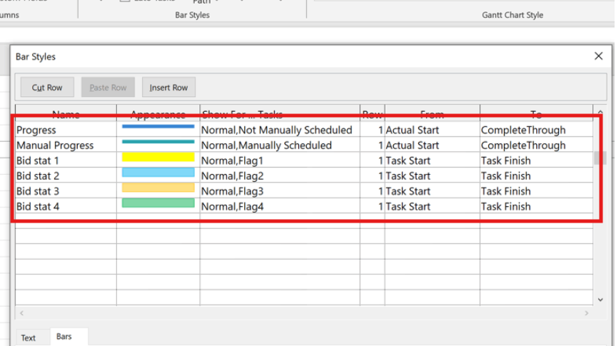Click the Manual Progress name cell
This screenshot has height=346, width=616.
tap(66, 145)
